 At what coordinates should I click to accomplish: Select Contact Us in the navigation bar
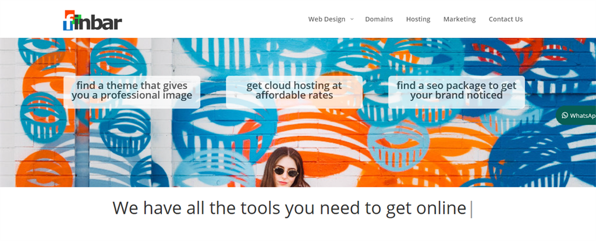pyautogui.click(x=505, y=19)
